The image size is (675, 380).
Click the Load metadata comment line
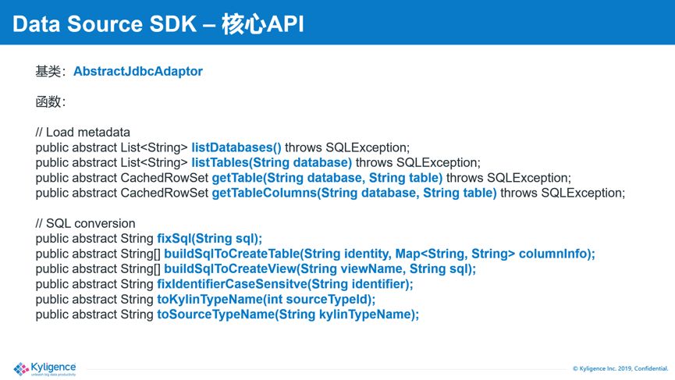(x=83, y=132)
